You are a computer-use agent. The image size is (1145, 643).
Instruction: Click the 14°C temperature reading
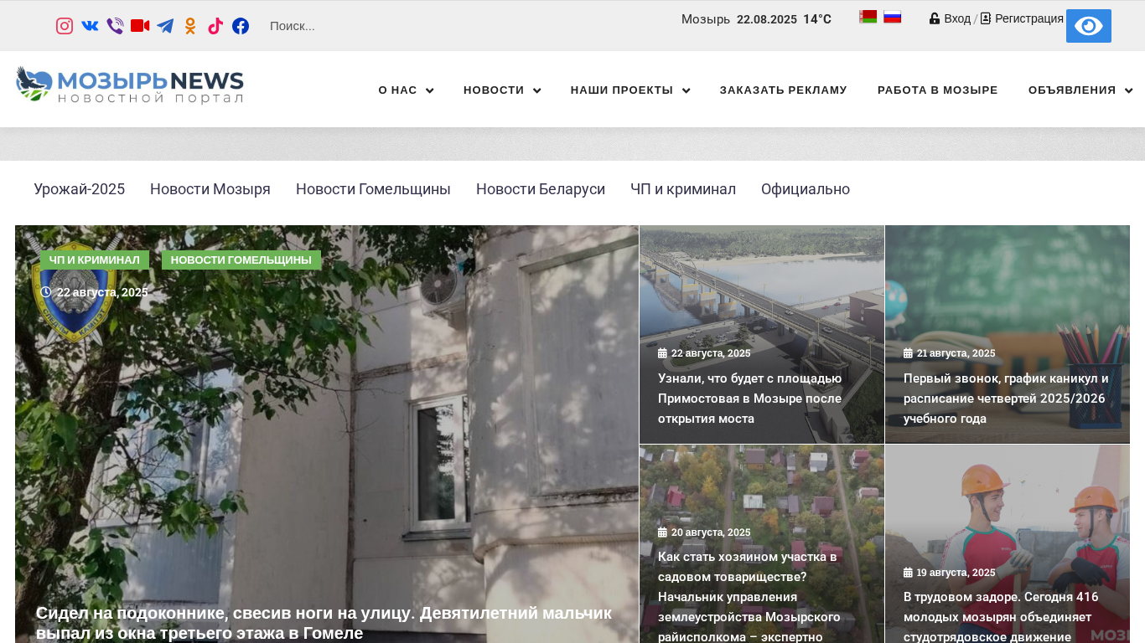(817, 19)
